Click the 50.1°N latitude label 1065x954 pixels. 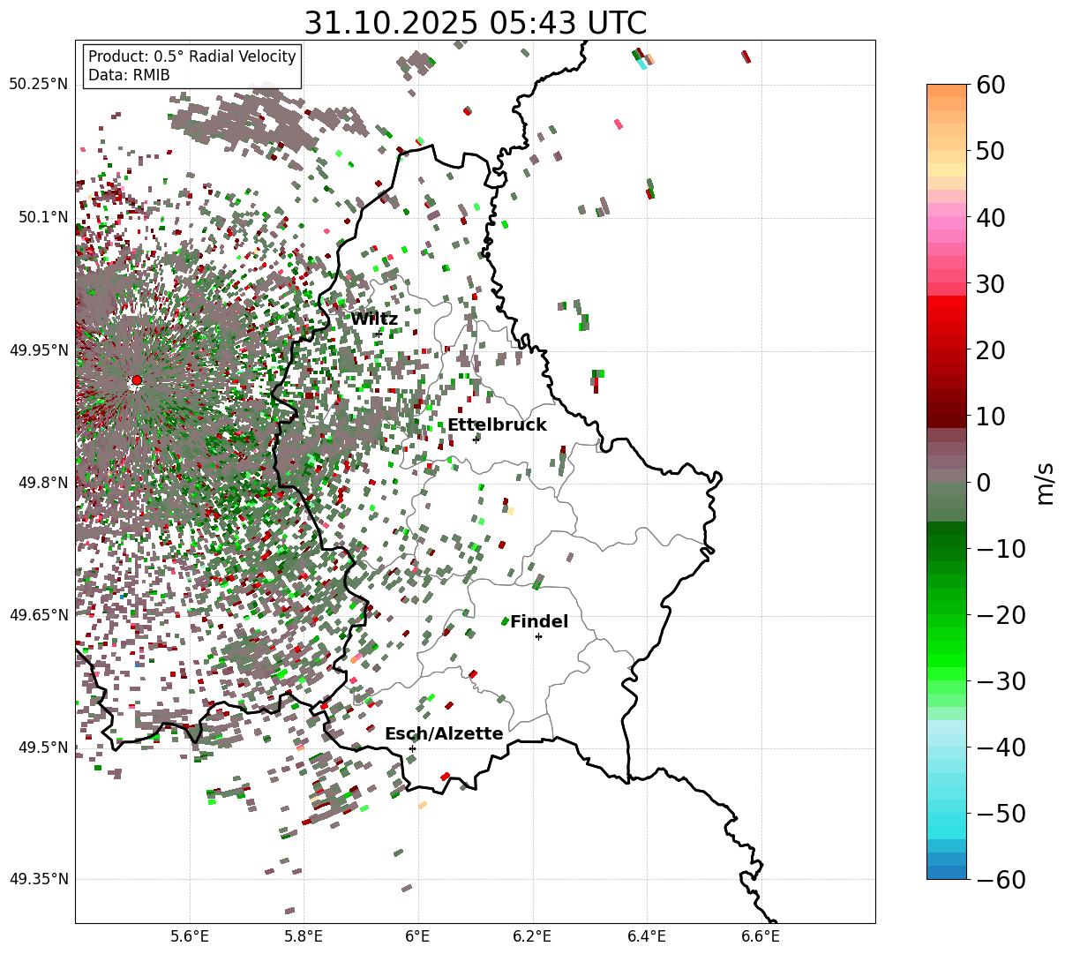click(42, 217)
